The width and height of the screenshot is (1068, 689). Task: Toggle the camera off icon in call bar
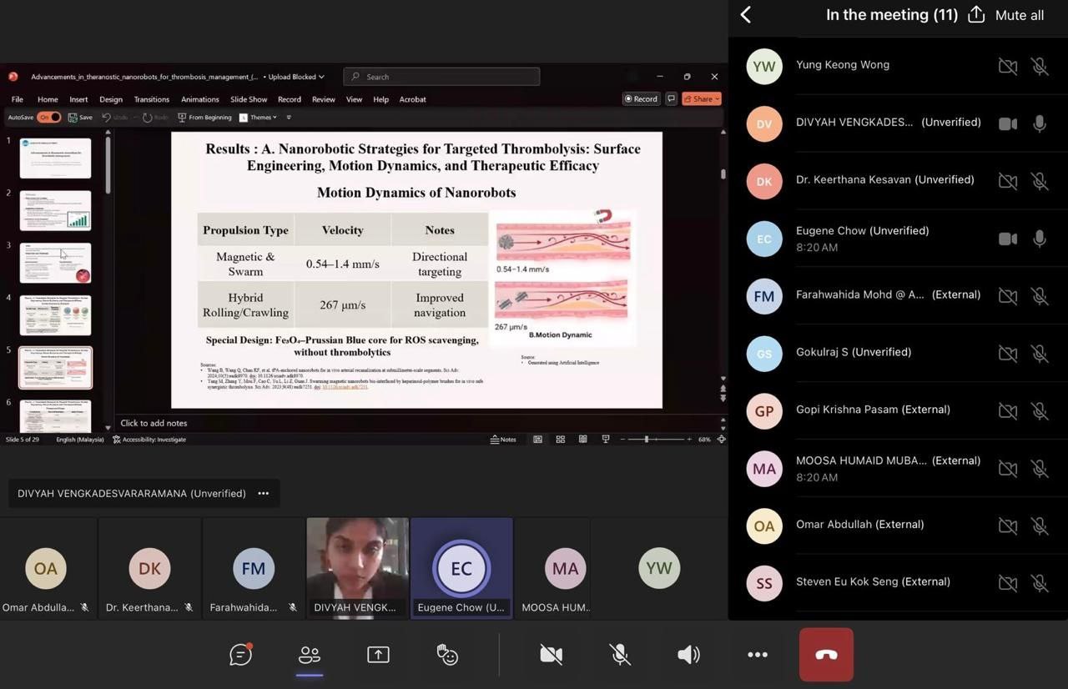point(551,655)
